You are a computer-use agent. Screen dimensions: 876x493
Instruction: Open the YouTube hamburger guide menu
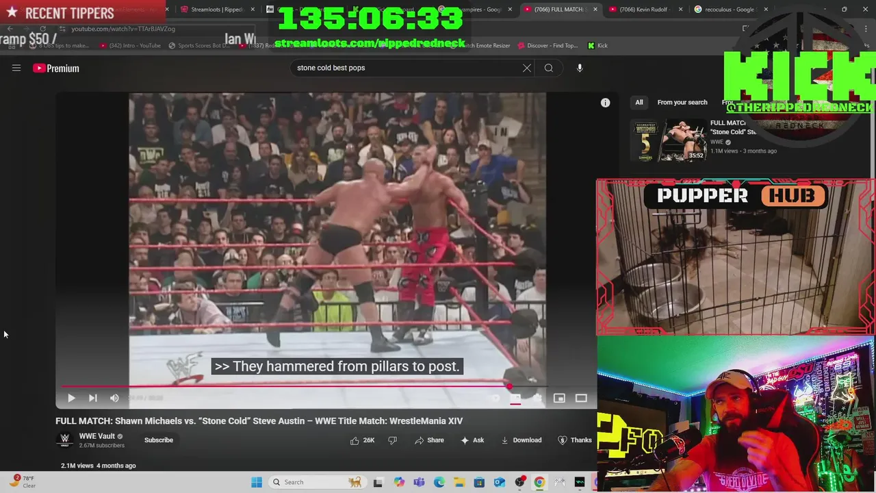click(16, 68)
